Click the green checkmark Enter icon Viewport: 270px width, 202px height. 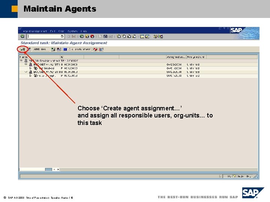pyautogui.click(x=22, y=36)
